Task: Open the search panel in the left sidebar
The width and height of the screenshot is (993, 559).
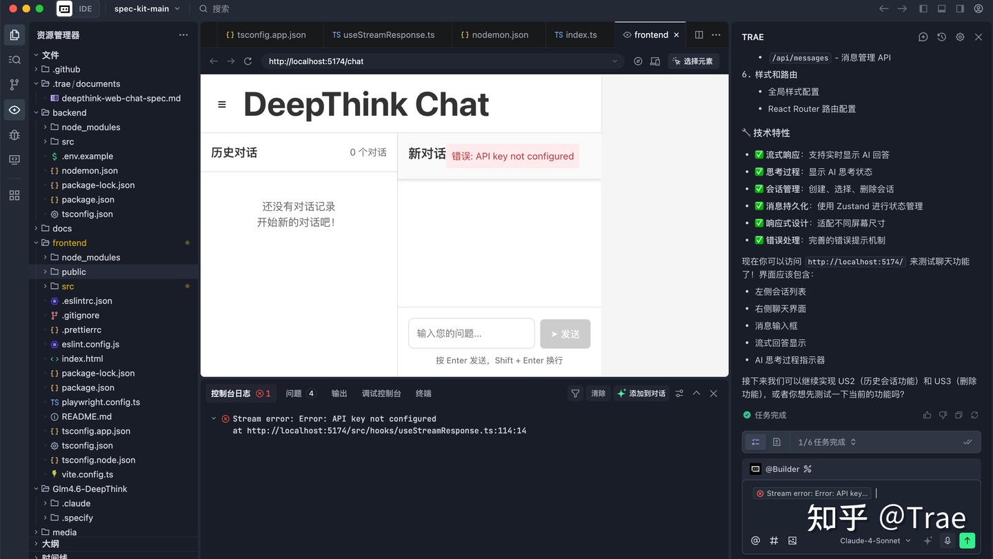Action: [14, 59]
